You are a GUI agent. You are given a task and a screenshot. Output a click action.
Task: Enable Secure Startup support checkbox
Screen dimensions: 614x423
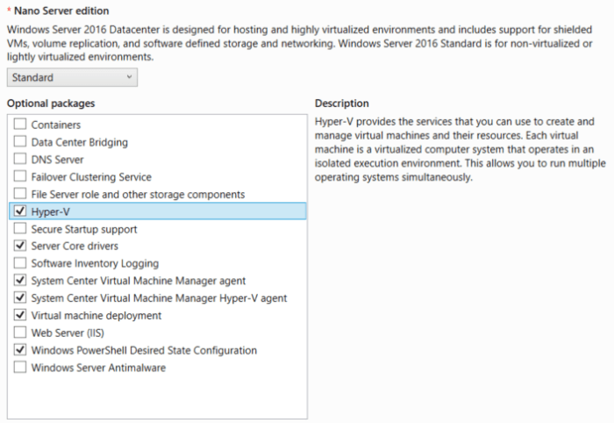pyautogui.click(x=20, y=228)
